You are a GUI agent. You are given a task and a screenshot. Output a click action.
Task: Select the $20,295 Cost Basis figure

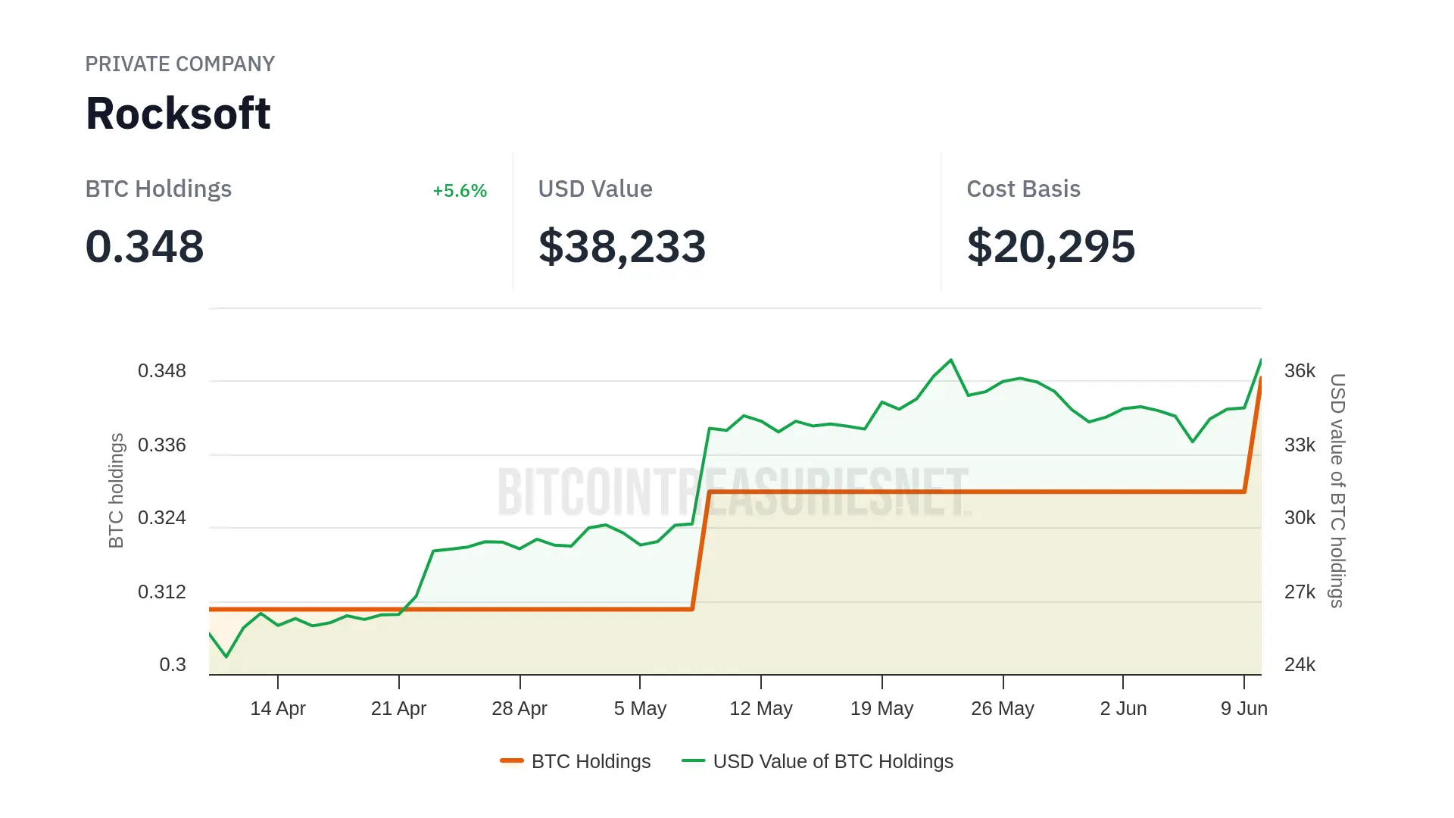click(1050, 247)
